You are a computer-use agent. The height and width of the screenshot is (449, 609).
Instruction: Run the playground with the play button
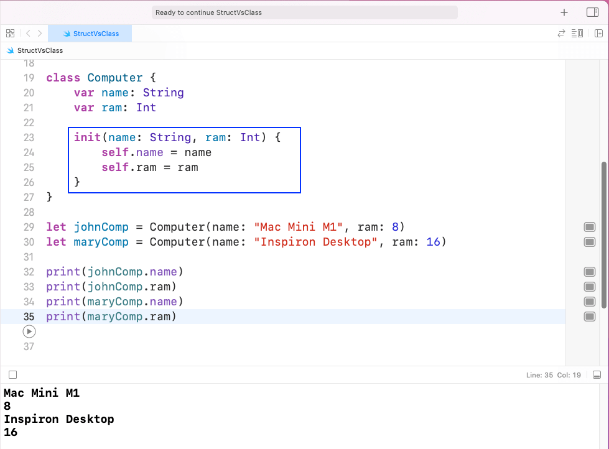29,331
